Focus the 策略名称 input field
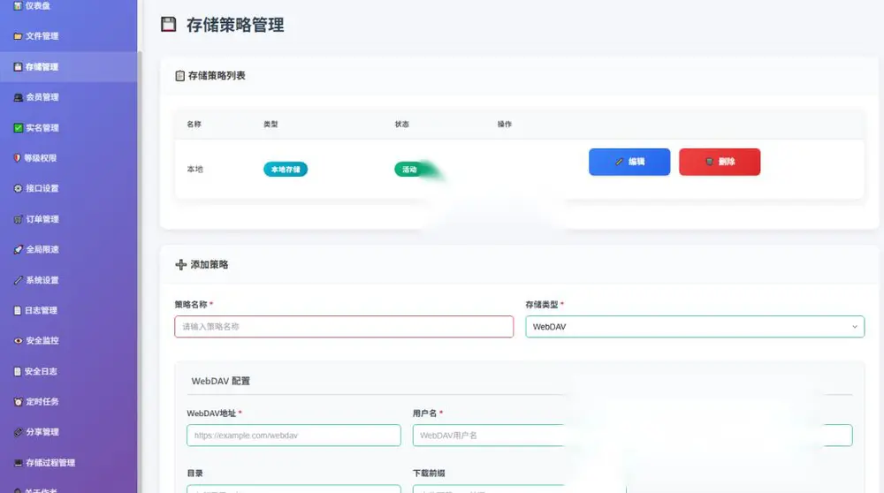 (x=344, y=327)
